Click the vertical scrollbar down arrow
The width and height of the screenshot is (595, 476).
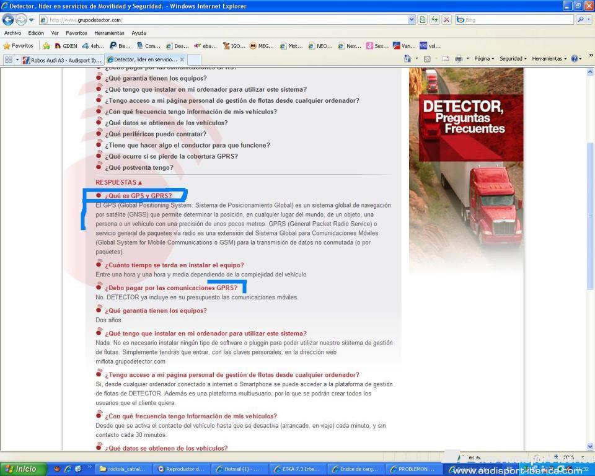590,446
